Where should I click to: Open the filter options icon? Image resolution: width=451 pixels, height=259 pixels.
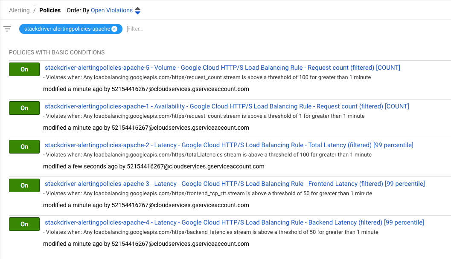click(x=7, y=28)
